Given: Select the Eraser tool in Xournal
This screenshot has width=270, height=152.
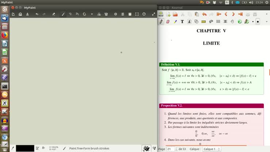Looking at the screenshot, I should (x=168, y=22).
